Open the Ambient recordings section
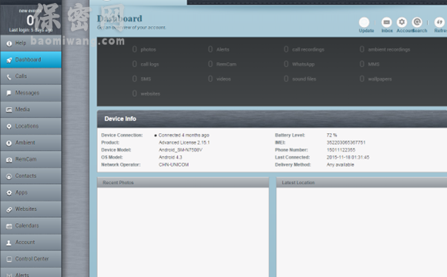 pos(31,142)
